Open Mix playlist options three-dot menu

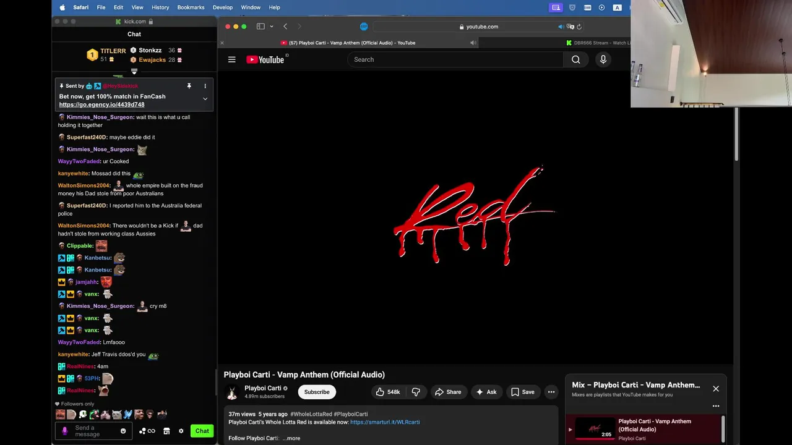[716, 406]
